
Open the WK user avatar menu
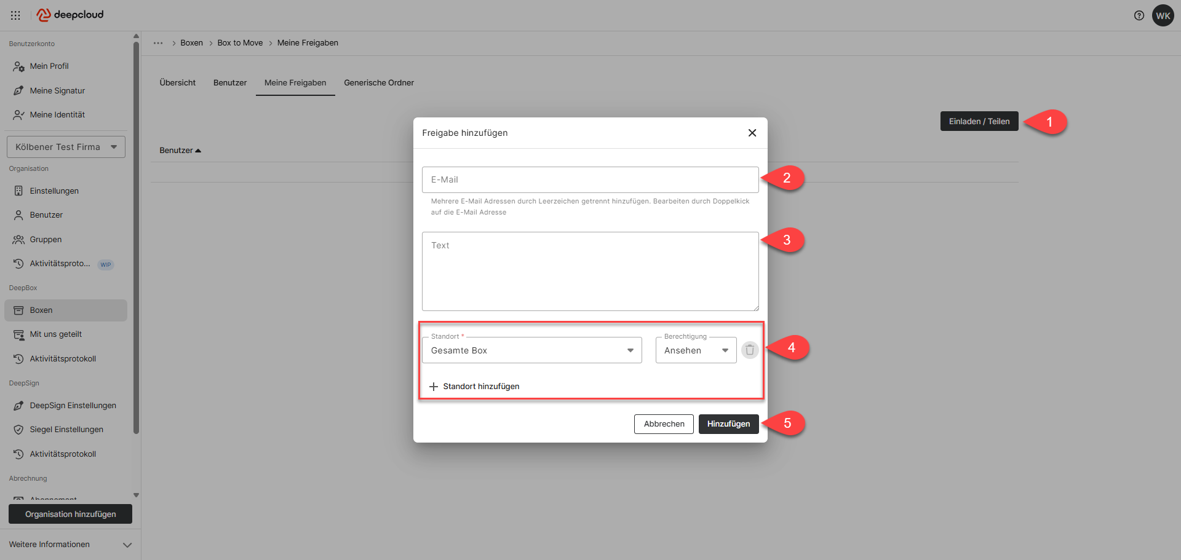tap(1163, 15)
